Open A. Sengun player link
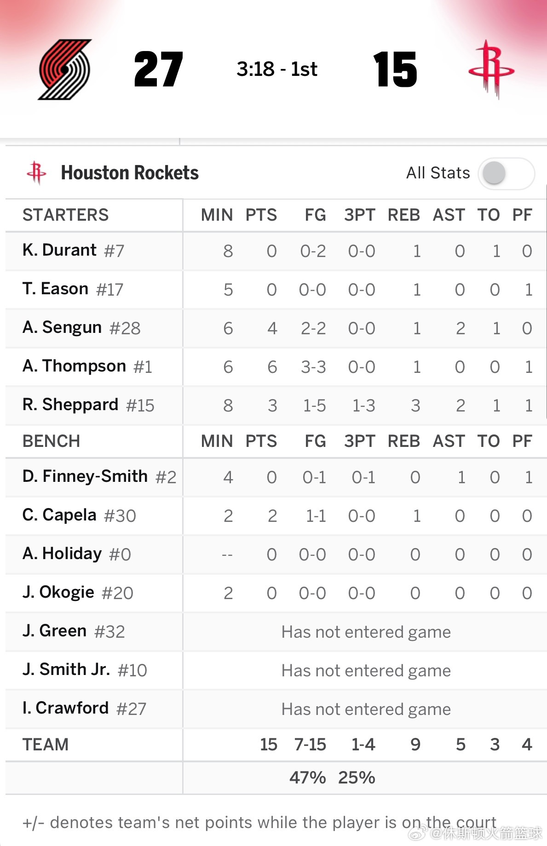The image size is (547, 846). pyautogui.click(x=62, y=327)
